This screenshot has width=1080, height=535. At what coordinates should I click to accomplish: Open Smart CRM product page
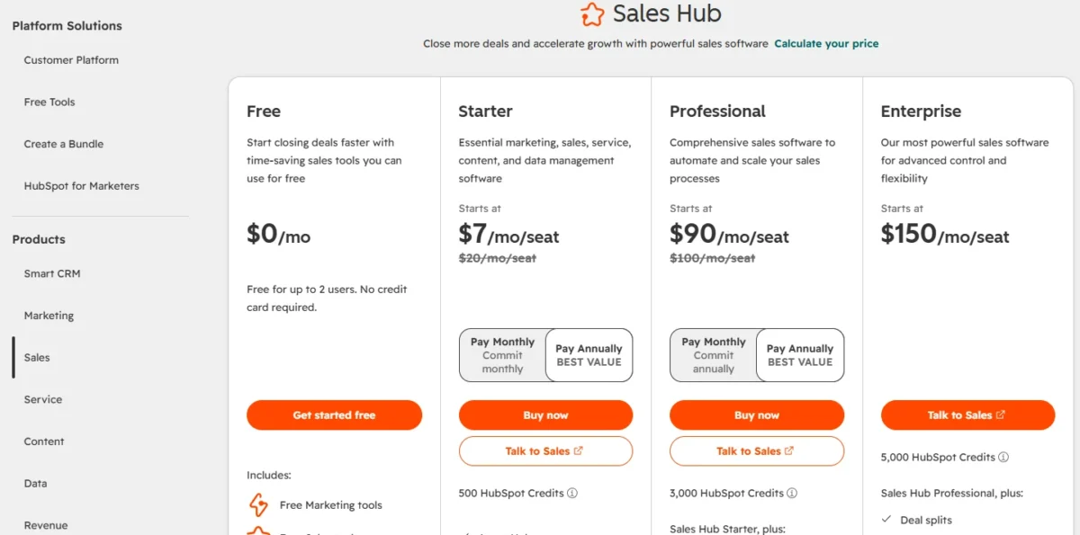pos(52,273)
